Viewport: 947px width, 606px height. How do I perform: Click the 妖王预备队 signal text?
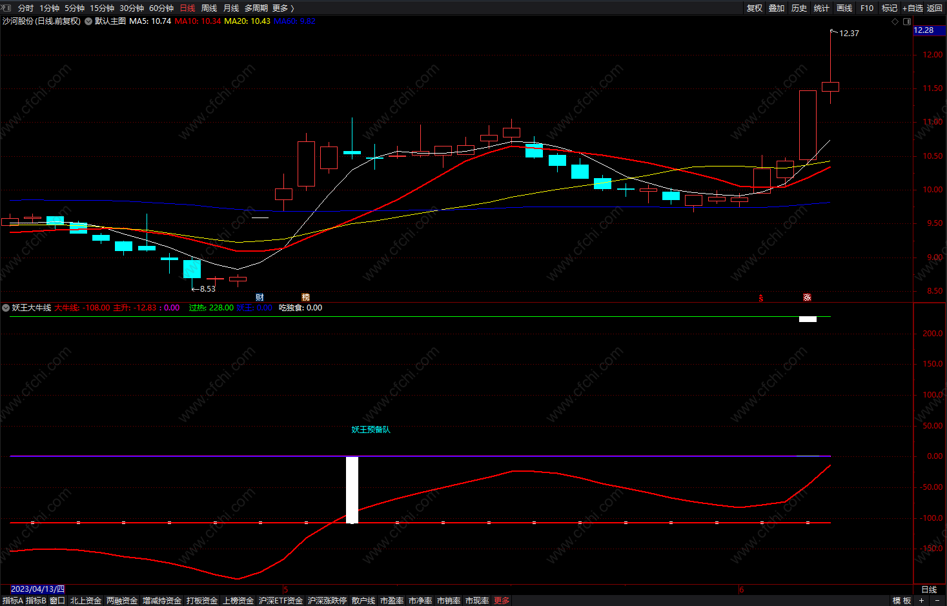pyautogui.click(x=371, y=430)
